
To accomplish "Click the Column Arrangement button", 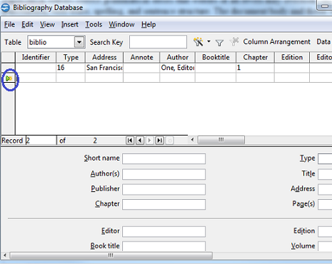I will click(277, 42).
